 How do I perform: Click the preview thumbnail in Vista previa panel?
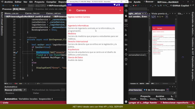click(163, 51)
